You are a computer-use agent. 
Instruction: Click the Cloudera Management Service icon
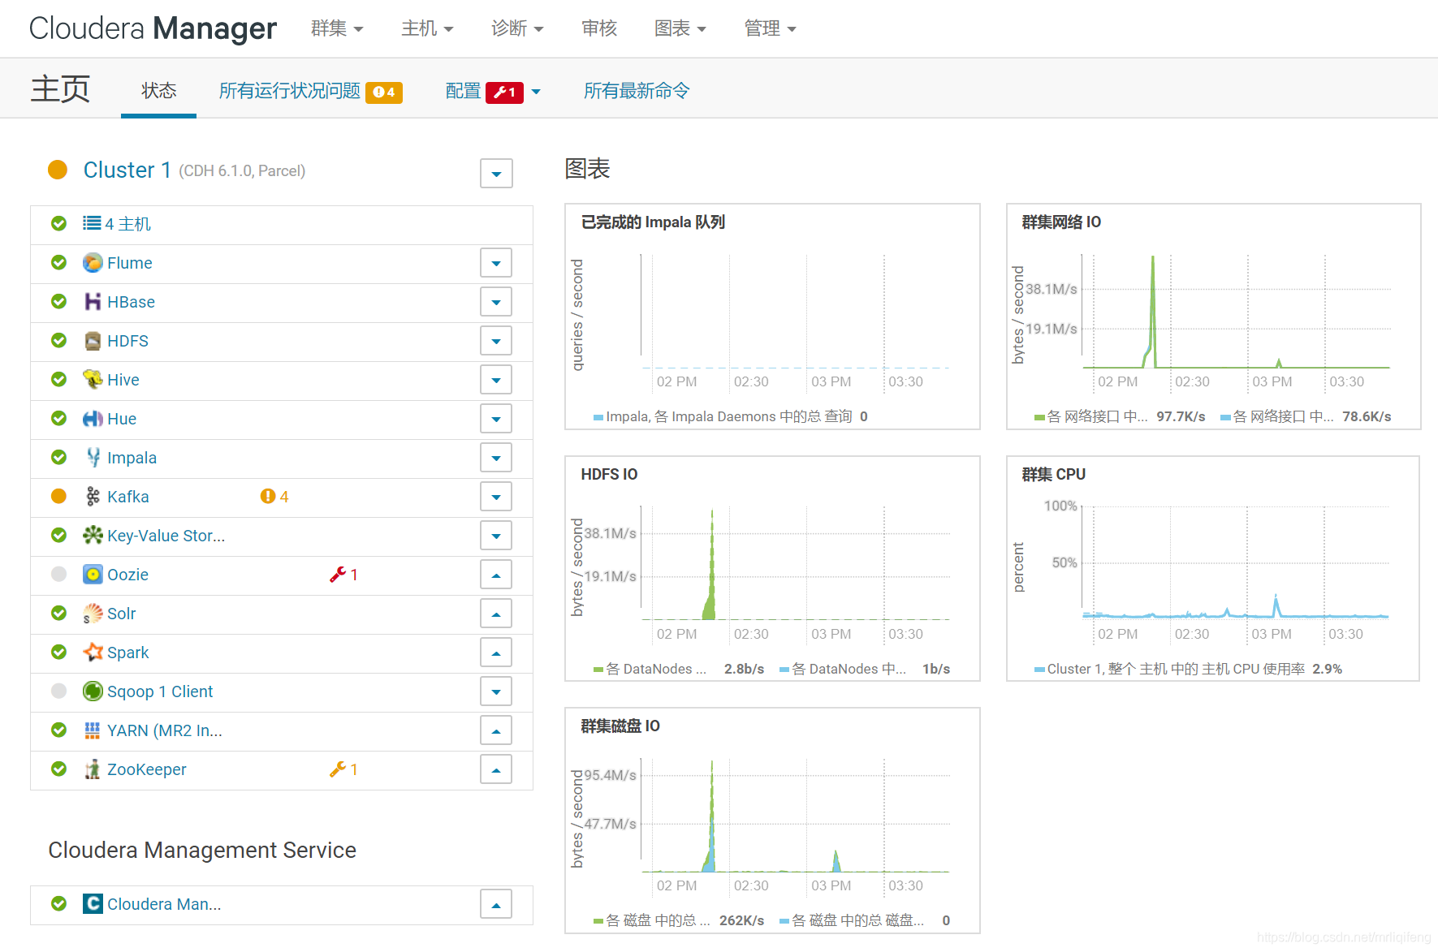tap(93, 904)
